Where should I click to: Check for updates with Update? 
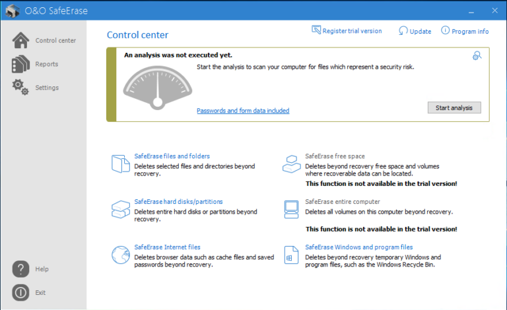click(x=415, y=31)
